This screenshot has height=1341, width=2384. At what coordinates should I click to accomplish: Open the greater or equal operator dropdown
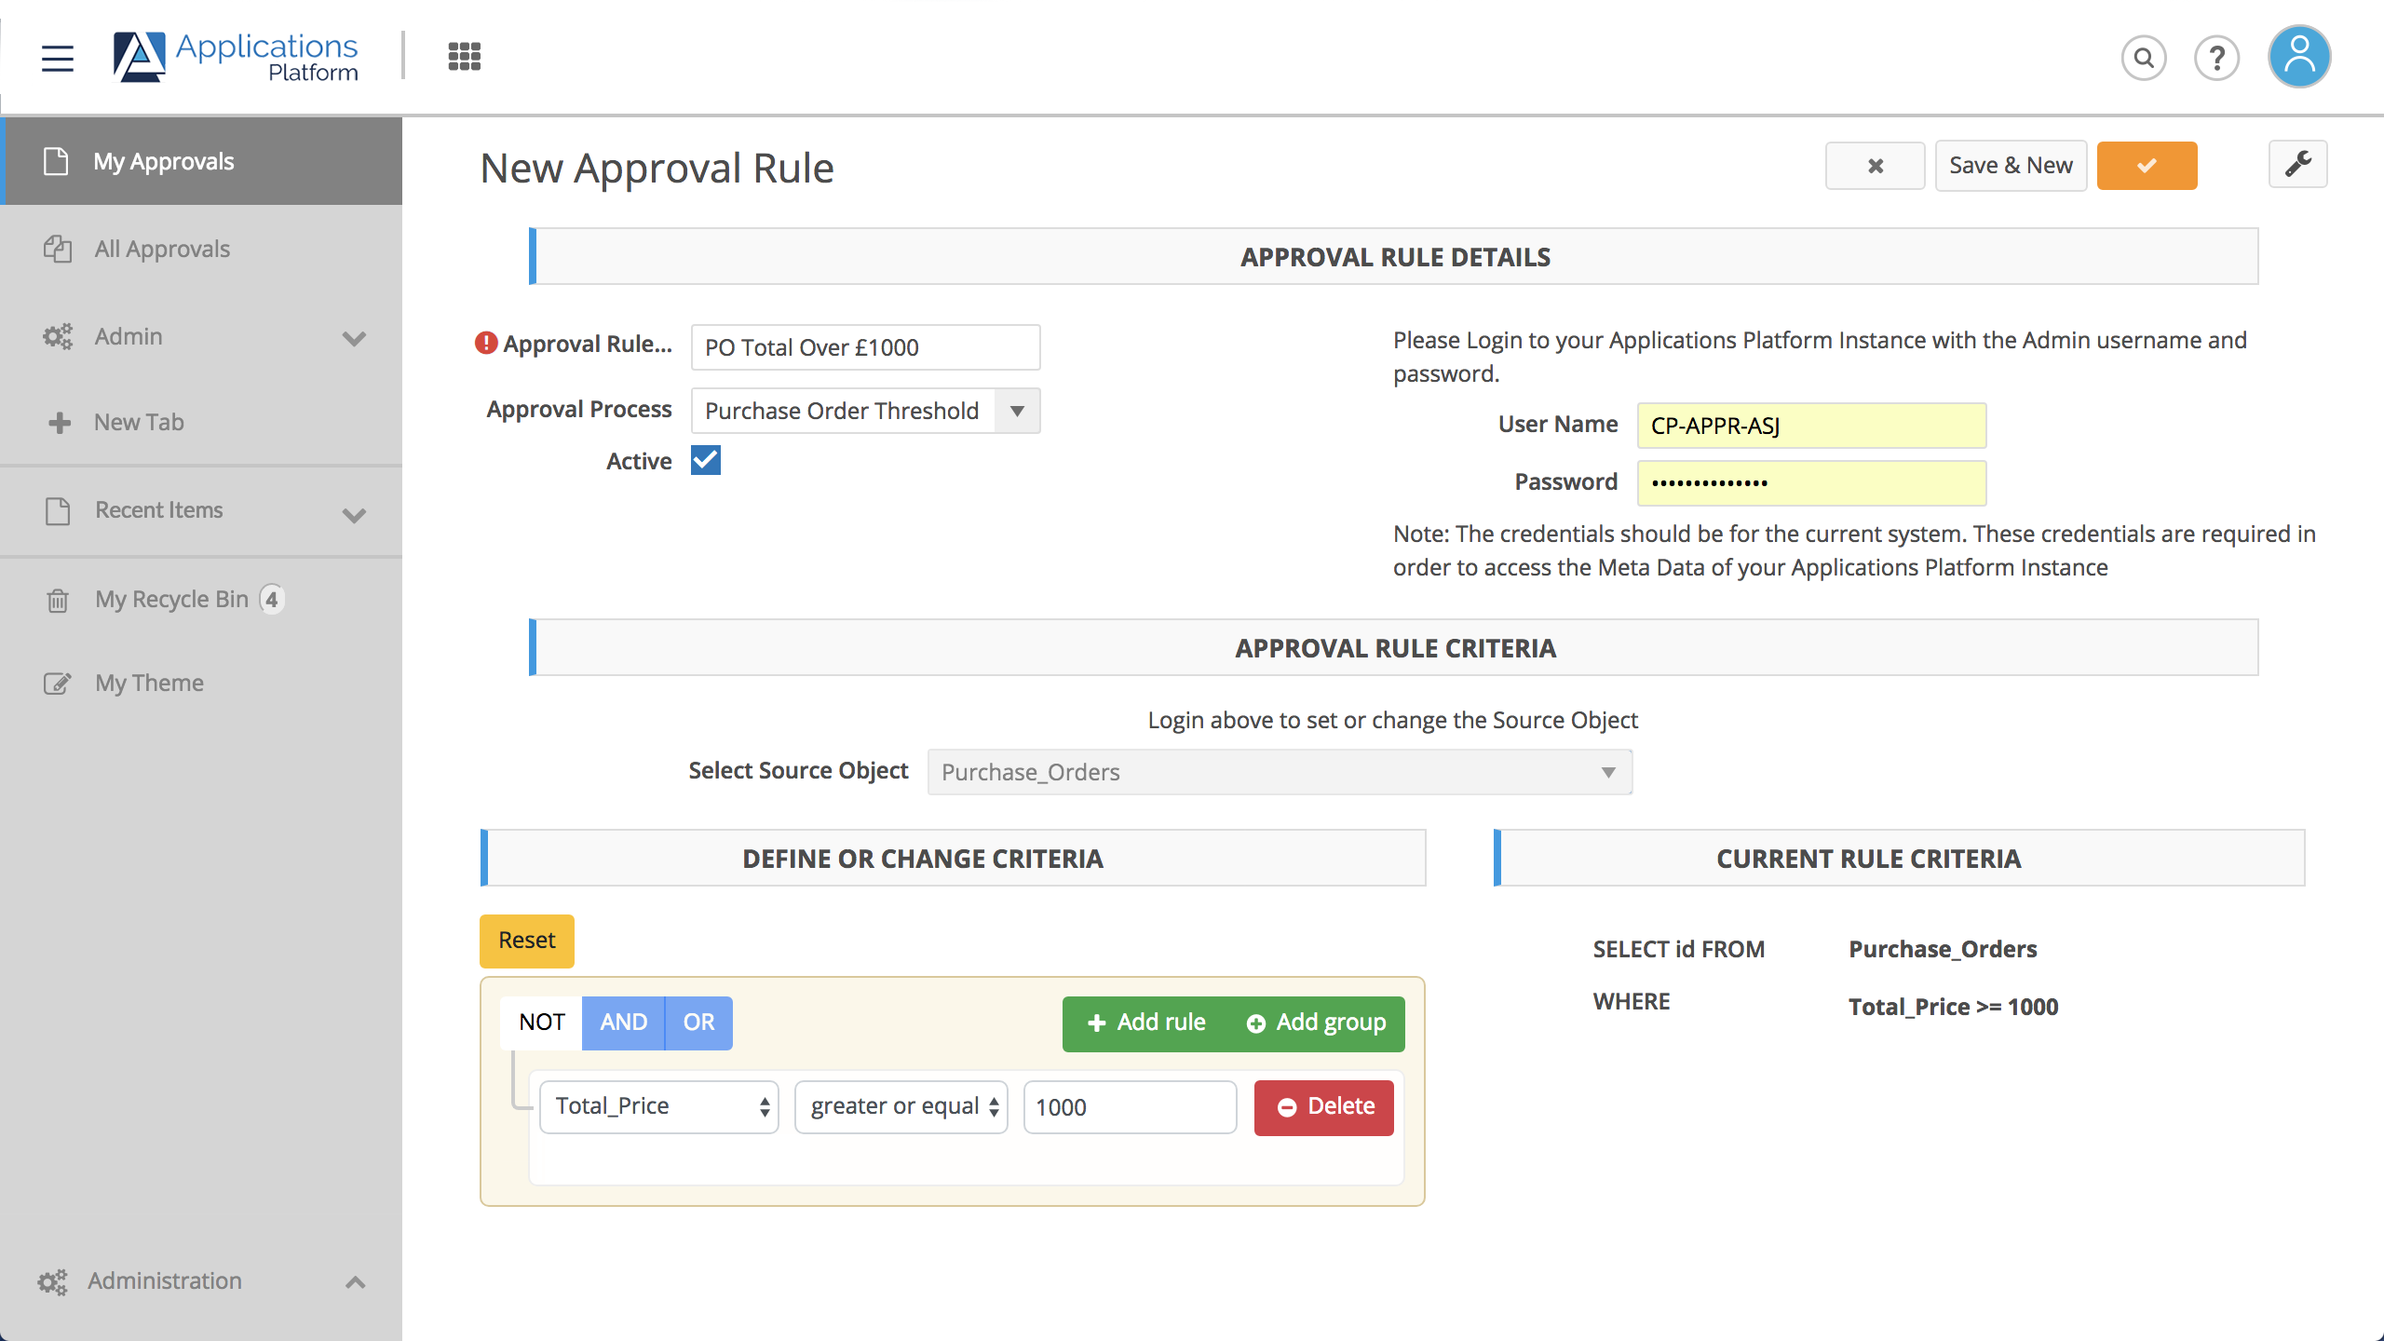coord(900,1106)
